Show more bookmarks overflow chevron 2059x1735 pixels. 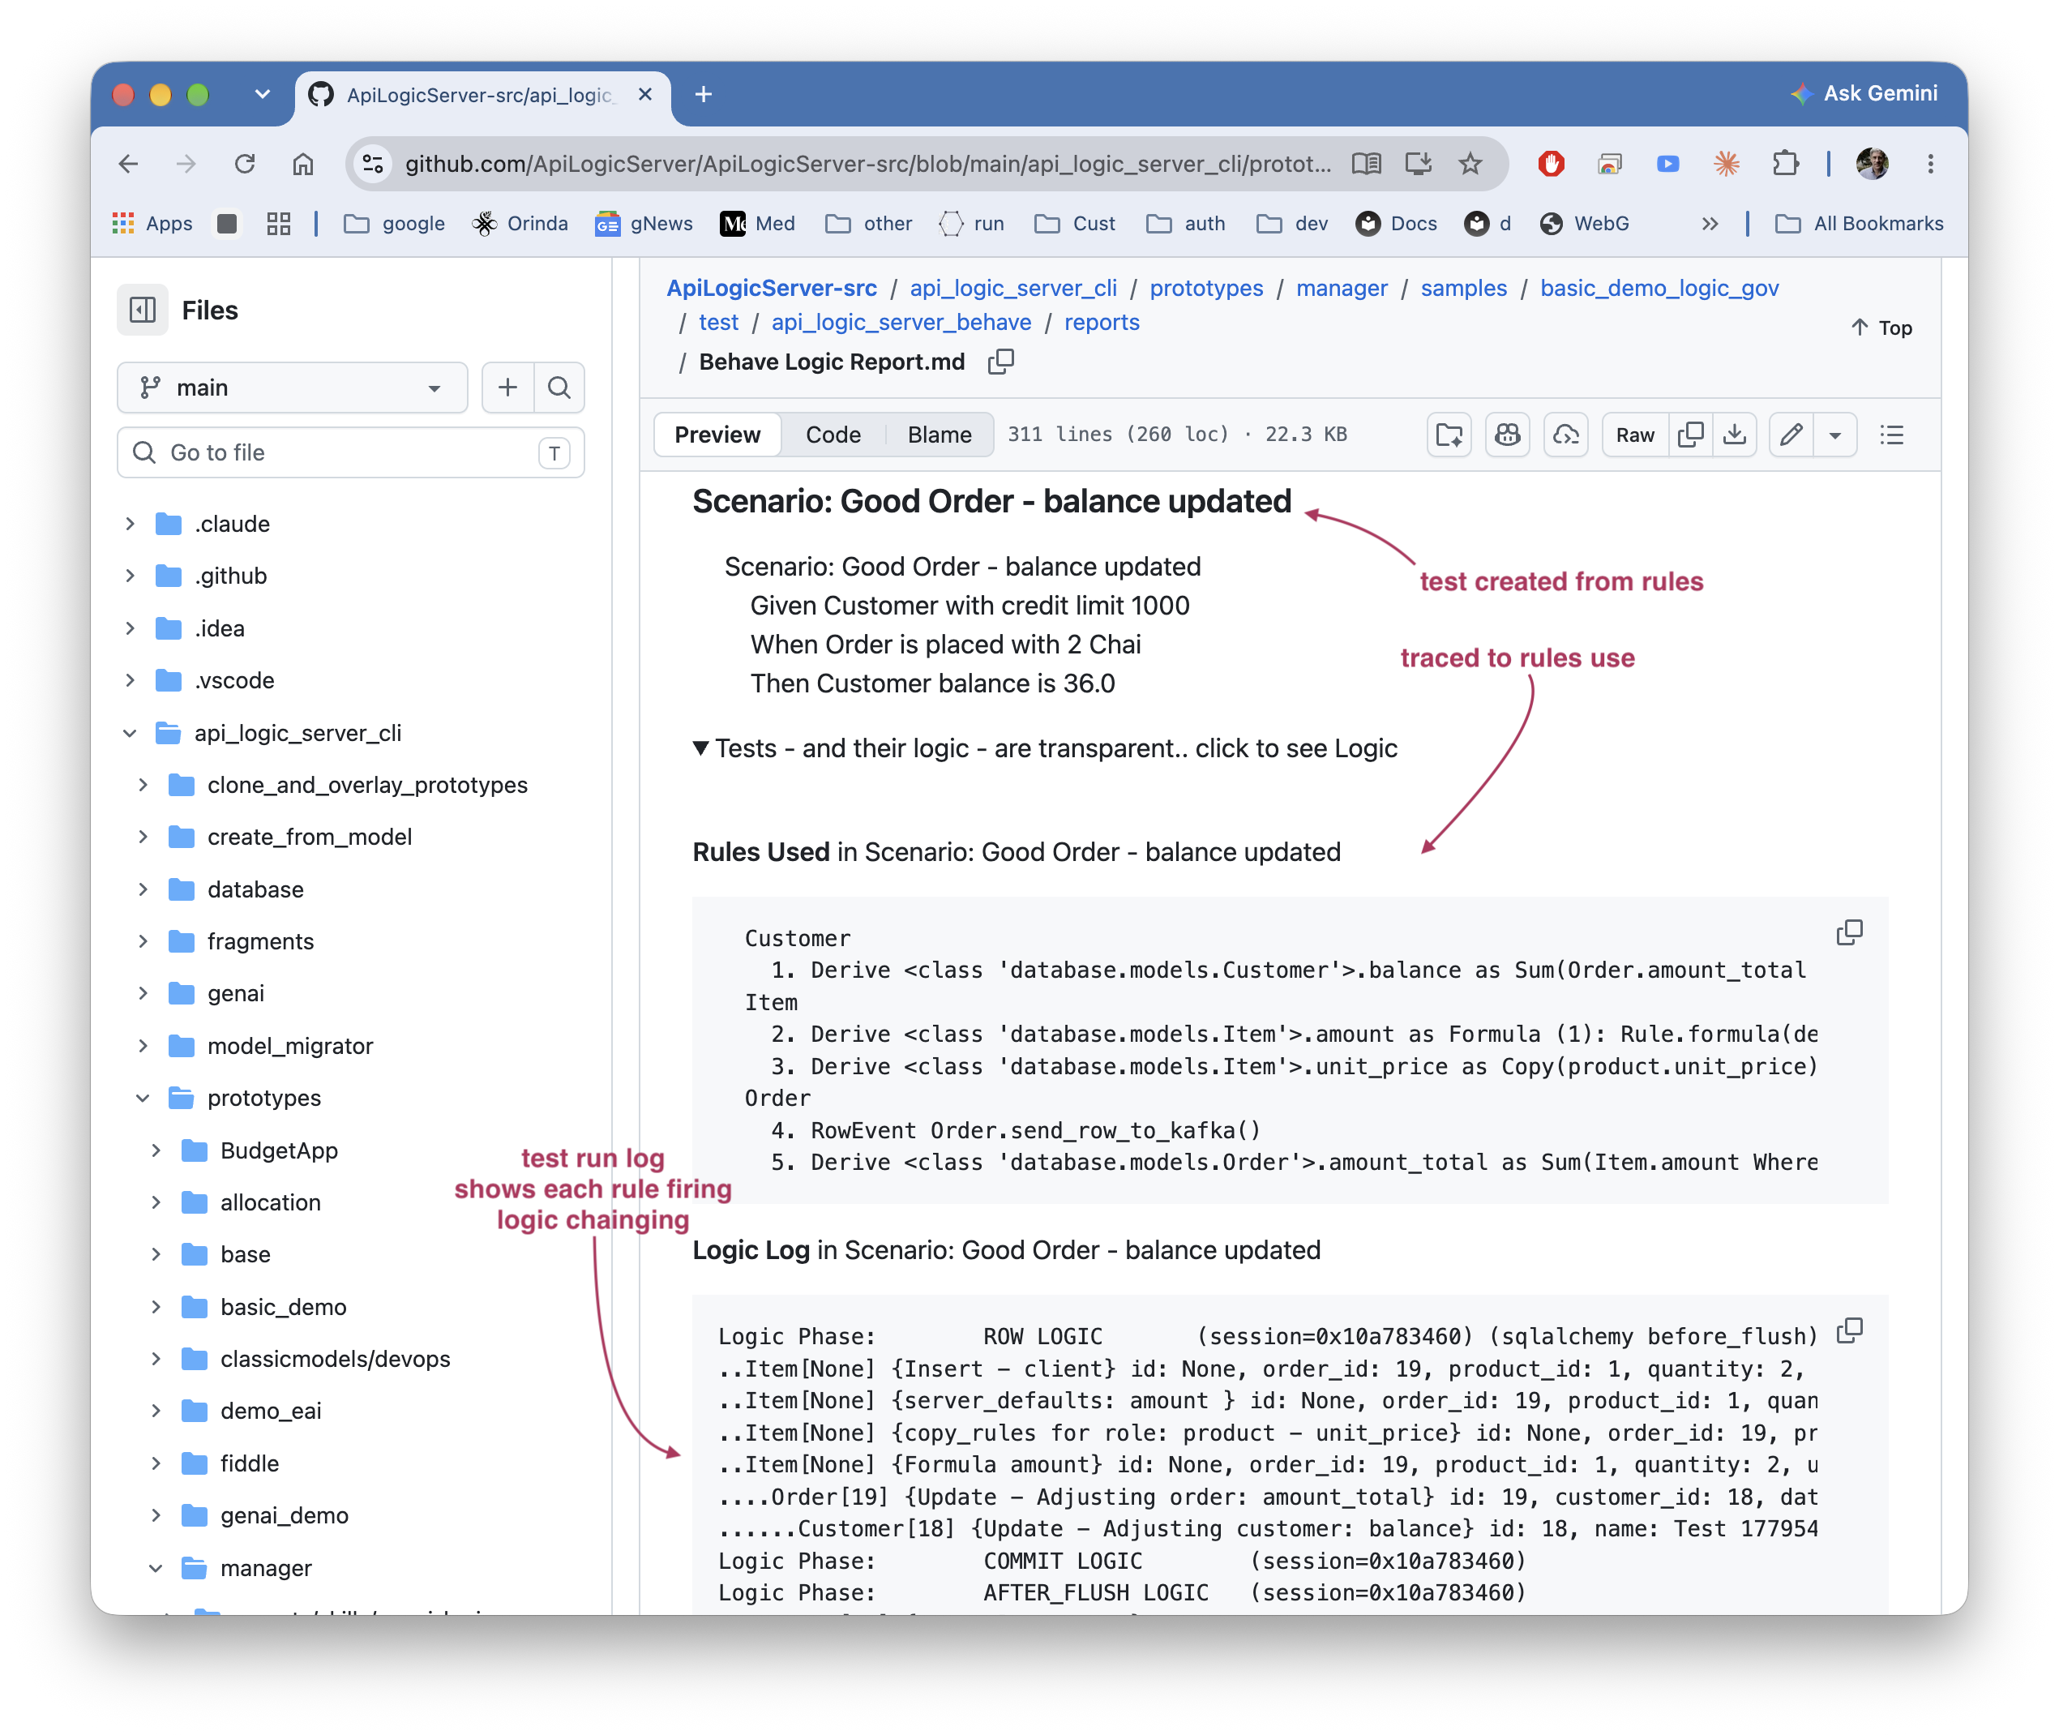point(1711,223)
